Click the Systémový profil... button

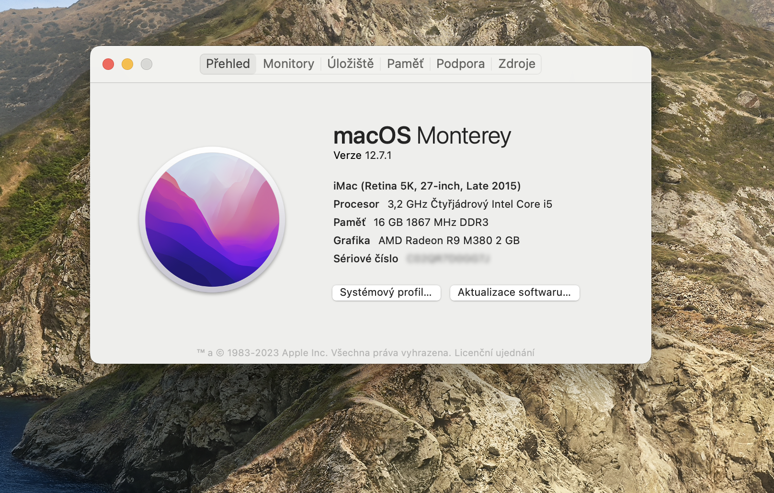pos(386,292)
